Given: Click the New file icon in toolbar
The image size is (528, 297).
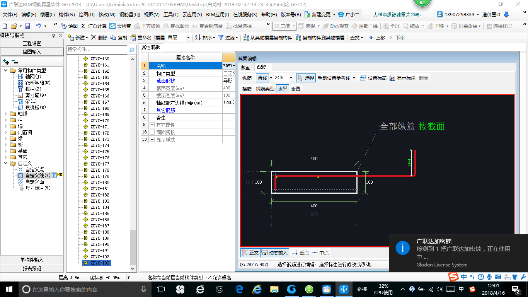Looking at the screenshot, I should click(x=5, y=26).
